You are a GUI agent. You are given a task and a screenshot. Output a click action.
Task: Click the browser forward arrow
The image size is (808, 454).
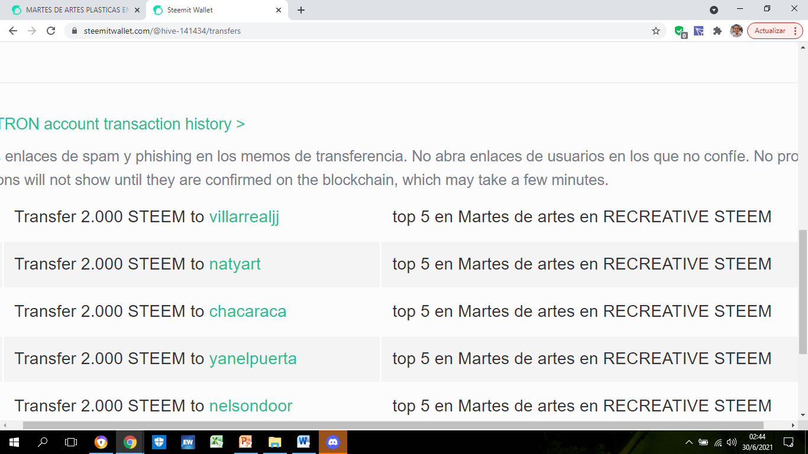32,31
